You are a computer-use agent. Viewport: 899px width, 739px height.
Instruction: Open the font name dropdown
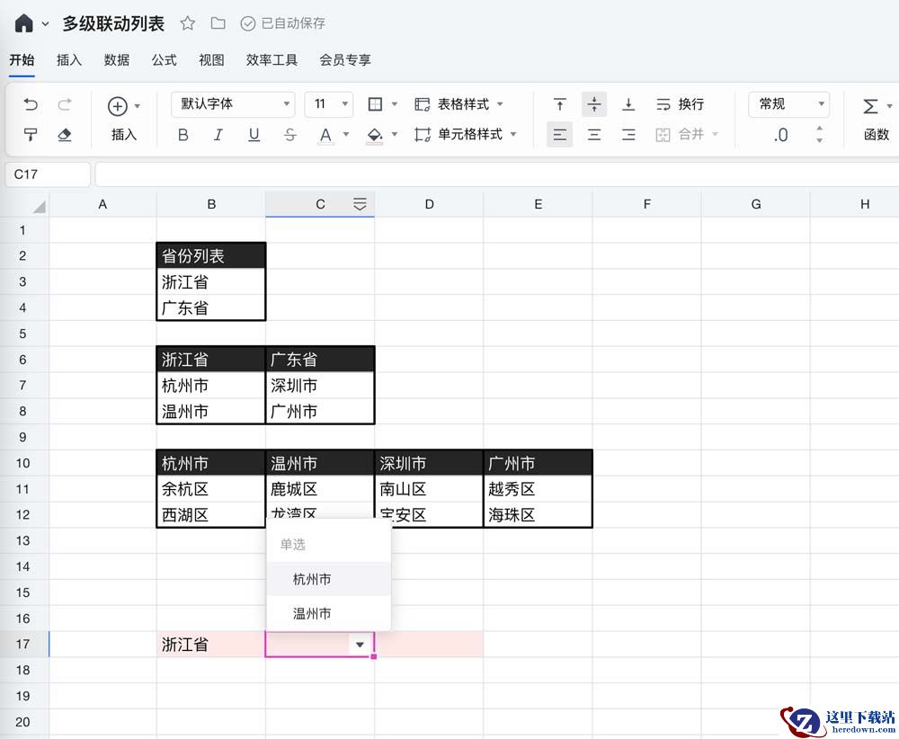pyautogui.click(x=233, y=104)
